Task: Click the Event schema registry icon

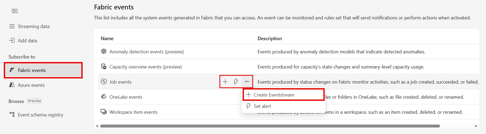Action: [12, 114]
